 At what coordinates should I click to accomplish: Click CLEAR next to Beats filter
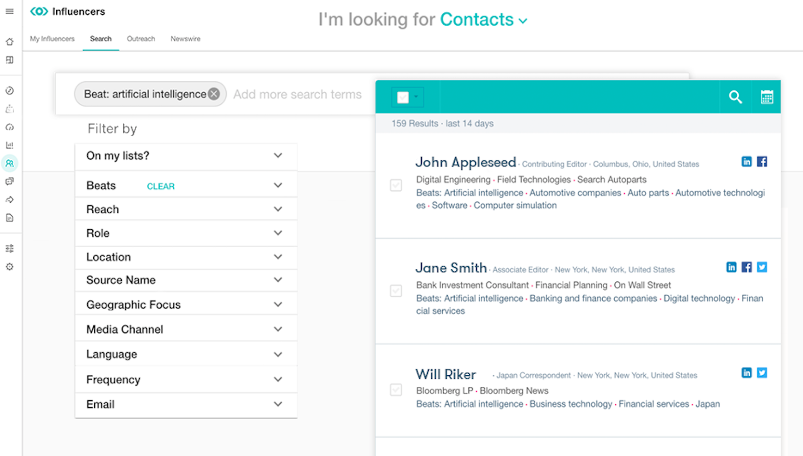pos(161,186)
